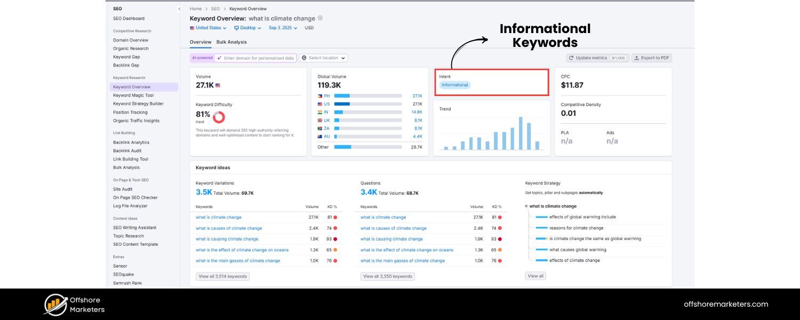The width and height of the screenshot is (800, 320).
Task: Open the United States country dropdown
Action: click(210, 28)
